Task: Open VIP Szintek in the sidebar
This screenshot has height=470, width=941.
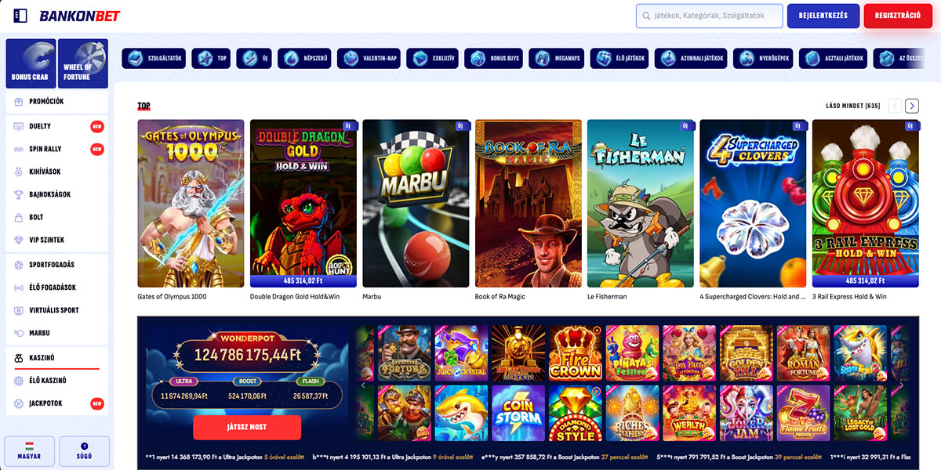Action: tap(56, 240)
